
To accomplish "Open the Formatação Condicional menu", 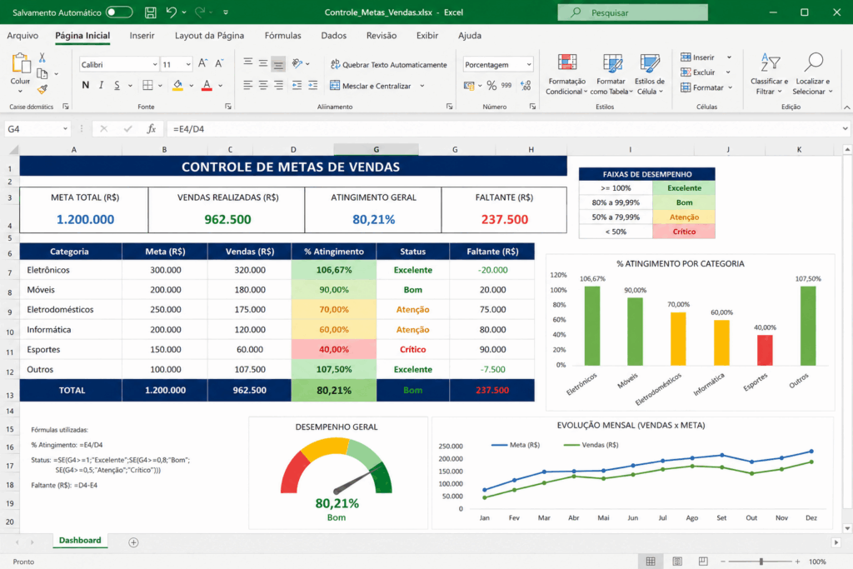I will click(x=566, y=74).
